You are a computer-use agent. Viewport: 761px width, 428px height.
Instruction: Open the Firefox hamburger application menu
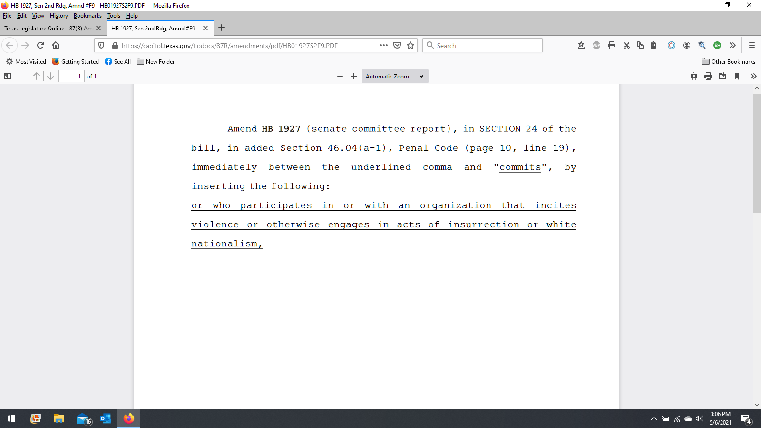pos(752,45)
